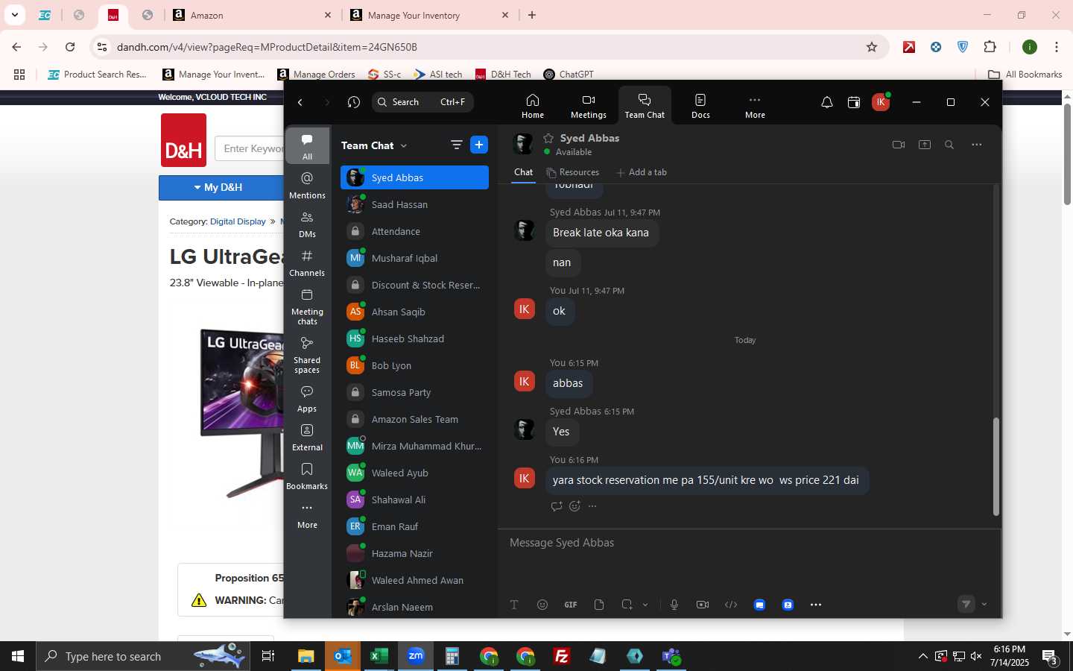
Task: Open Zoom notifications bell
Action: click(x=826, y=102)
